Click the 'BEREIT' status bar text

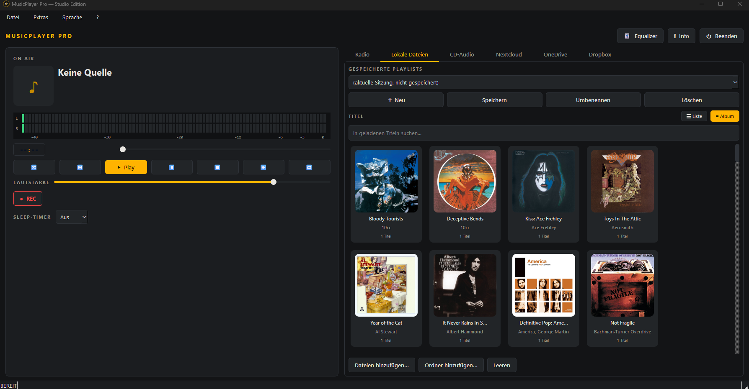9,386
